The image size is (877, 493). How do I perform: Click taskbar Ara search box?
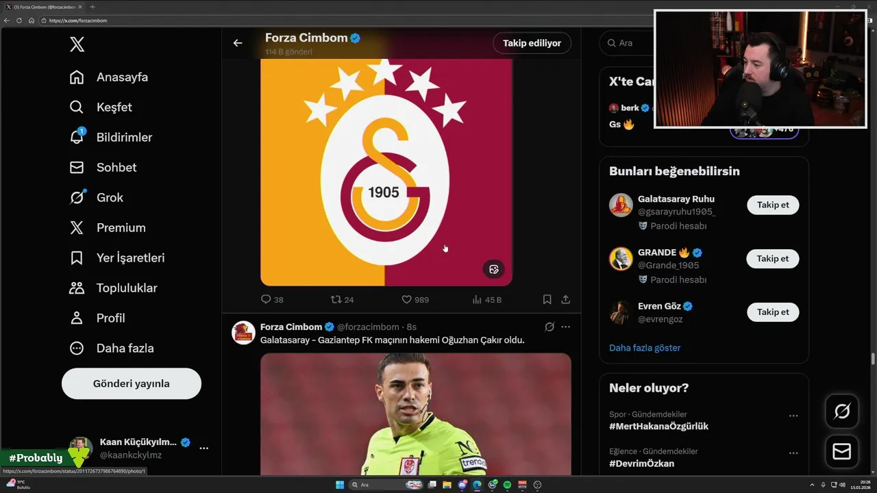[386, 485]
